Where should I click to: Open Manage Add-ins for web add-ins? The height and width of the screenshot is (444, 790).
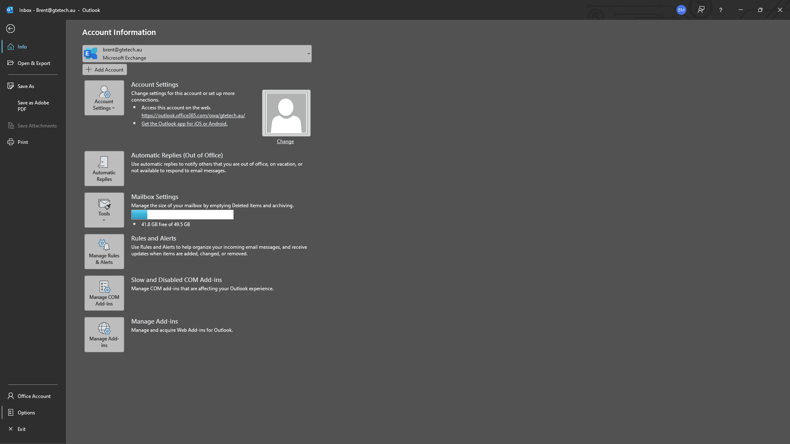pos(104,335)
